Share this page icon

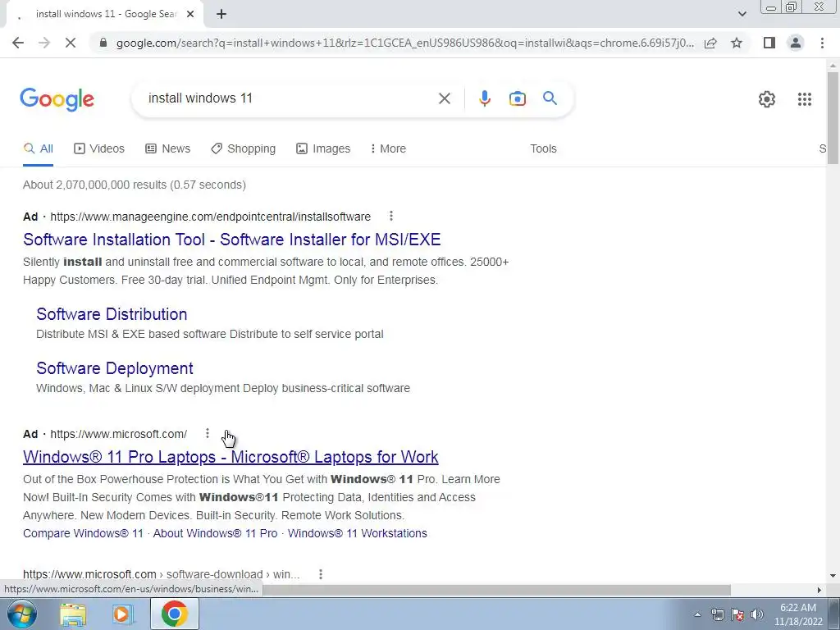(710, 43)
